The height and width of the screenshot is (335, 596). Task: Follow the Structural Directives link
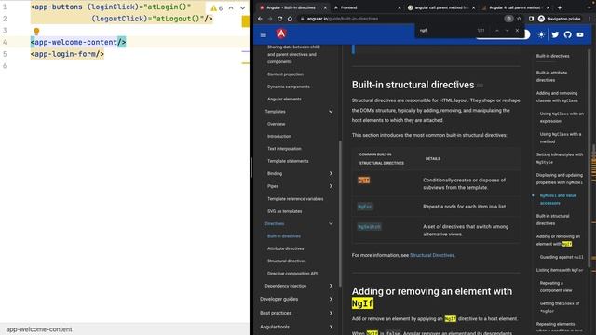coord(432,255)
